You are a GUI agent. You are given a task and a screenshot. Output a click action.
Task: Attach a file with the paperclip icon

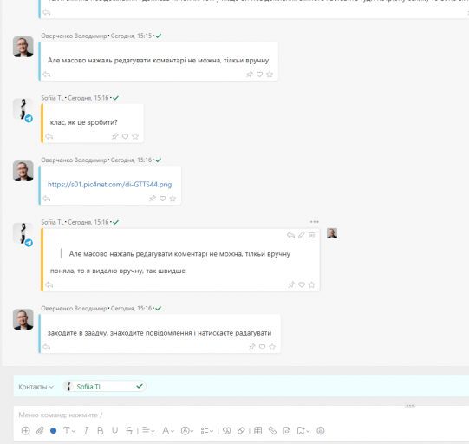40,430
